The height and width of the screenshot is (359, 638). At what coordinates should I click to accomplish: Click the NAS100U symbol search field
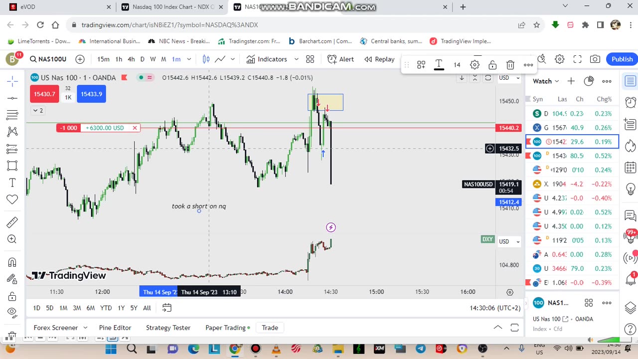(48, 59)
